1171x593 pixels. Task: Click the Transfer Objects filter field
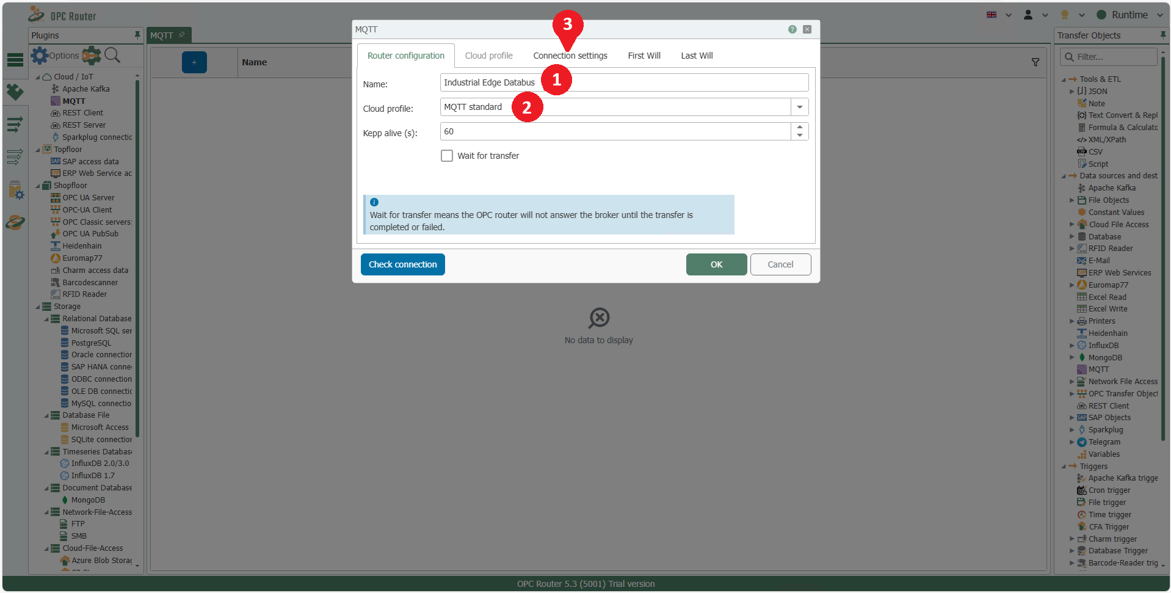[1109, 57]
